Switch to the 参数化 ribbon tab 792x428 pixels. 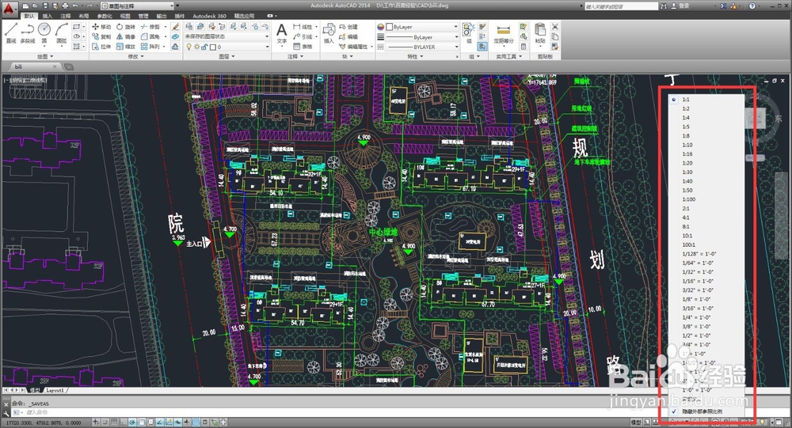click(x=104, y=16)
